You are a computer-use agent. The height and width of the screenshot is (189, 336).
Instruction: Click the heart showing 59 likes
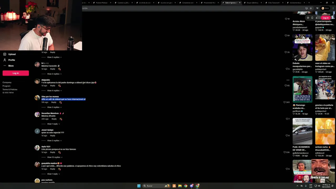coord(286,35)
